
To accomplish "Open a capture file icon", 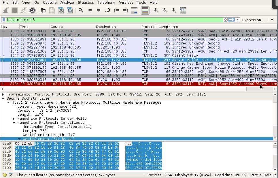I will tap(43, 10).
